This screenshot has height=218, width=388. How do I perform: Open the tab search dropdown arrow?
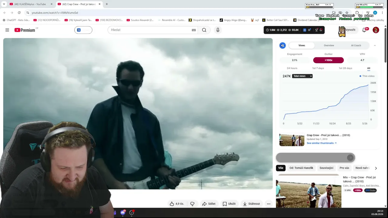[4, 4]
